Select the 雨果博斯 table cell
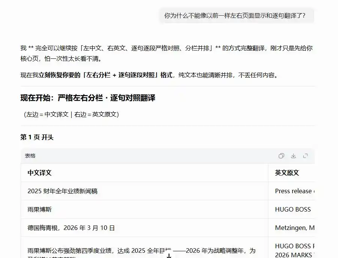This screenshot has height=258, width=338. pos(144,209)
